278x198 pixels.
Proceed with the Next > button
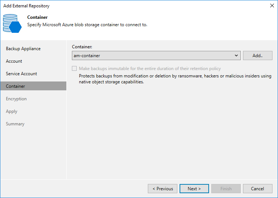click(194, 189)
